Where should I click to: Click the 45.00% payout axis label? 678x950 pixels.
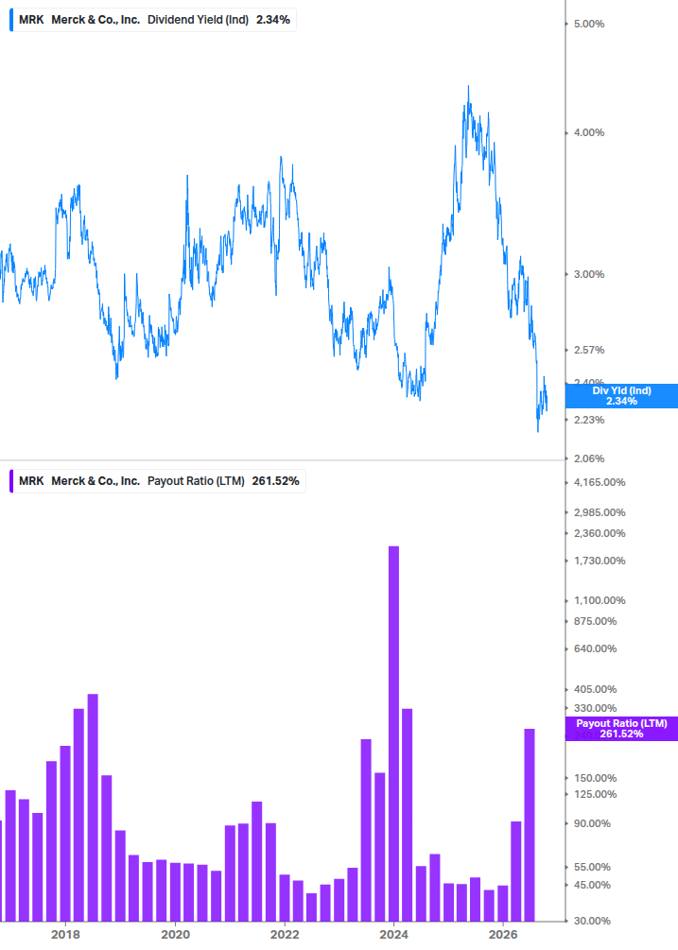click(x=592, y=885)
